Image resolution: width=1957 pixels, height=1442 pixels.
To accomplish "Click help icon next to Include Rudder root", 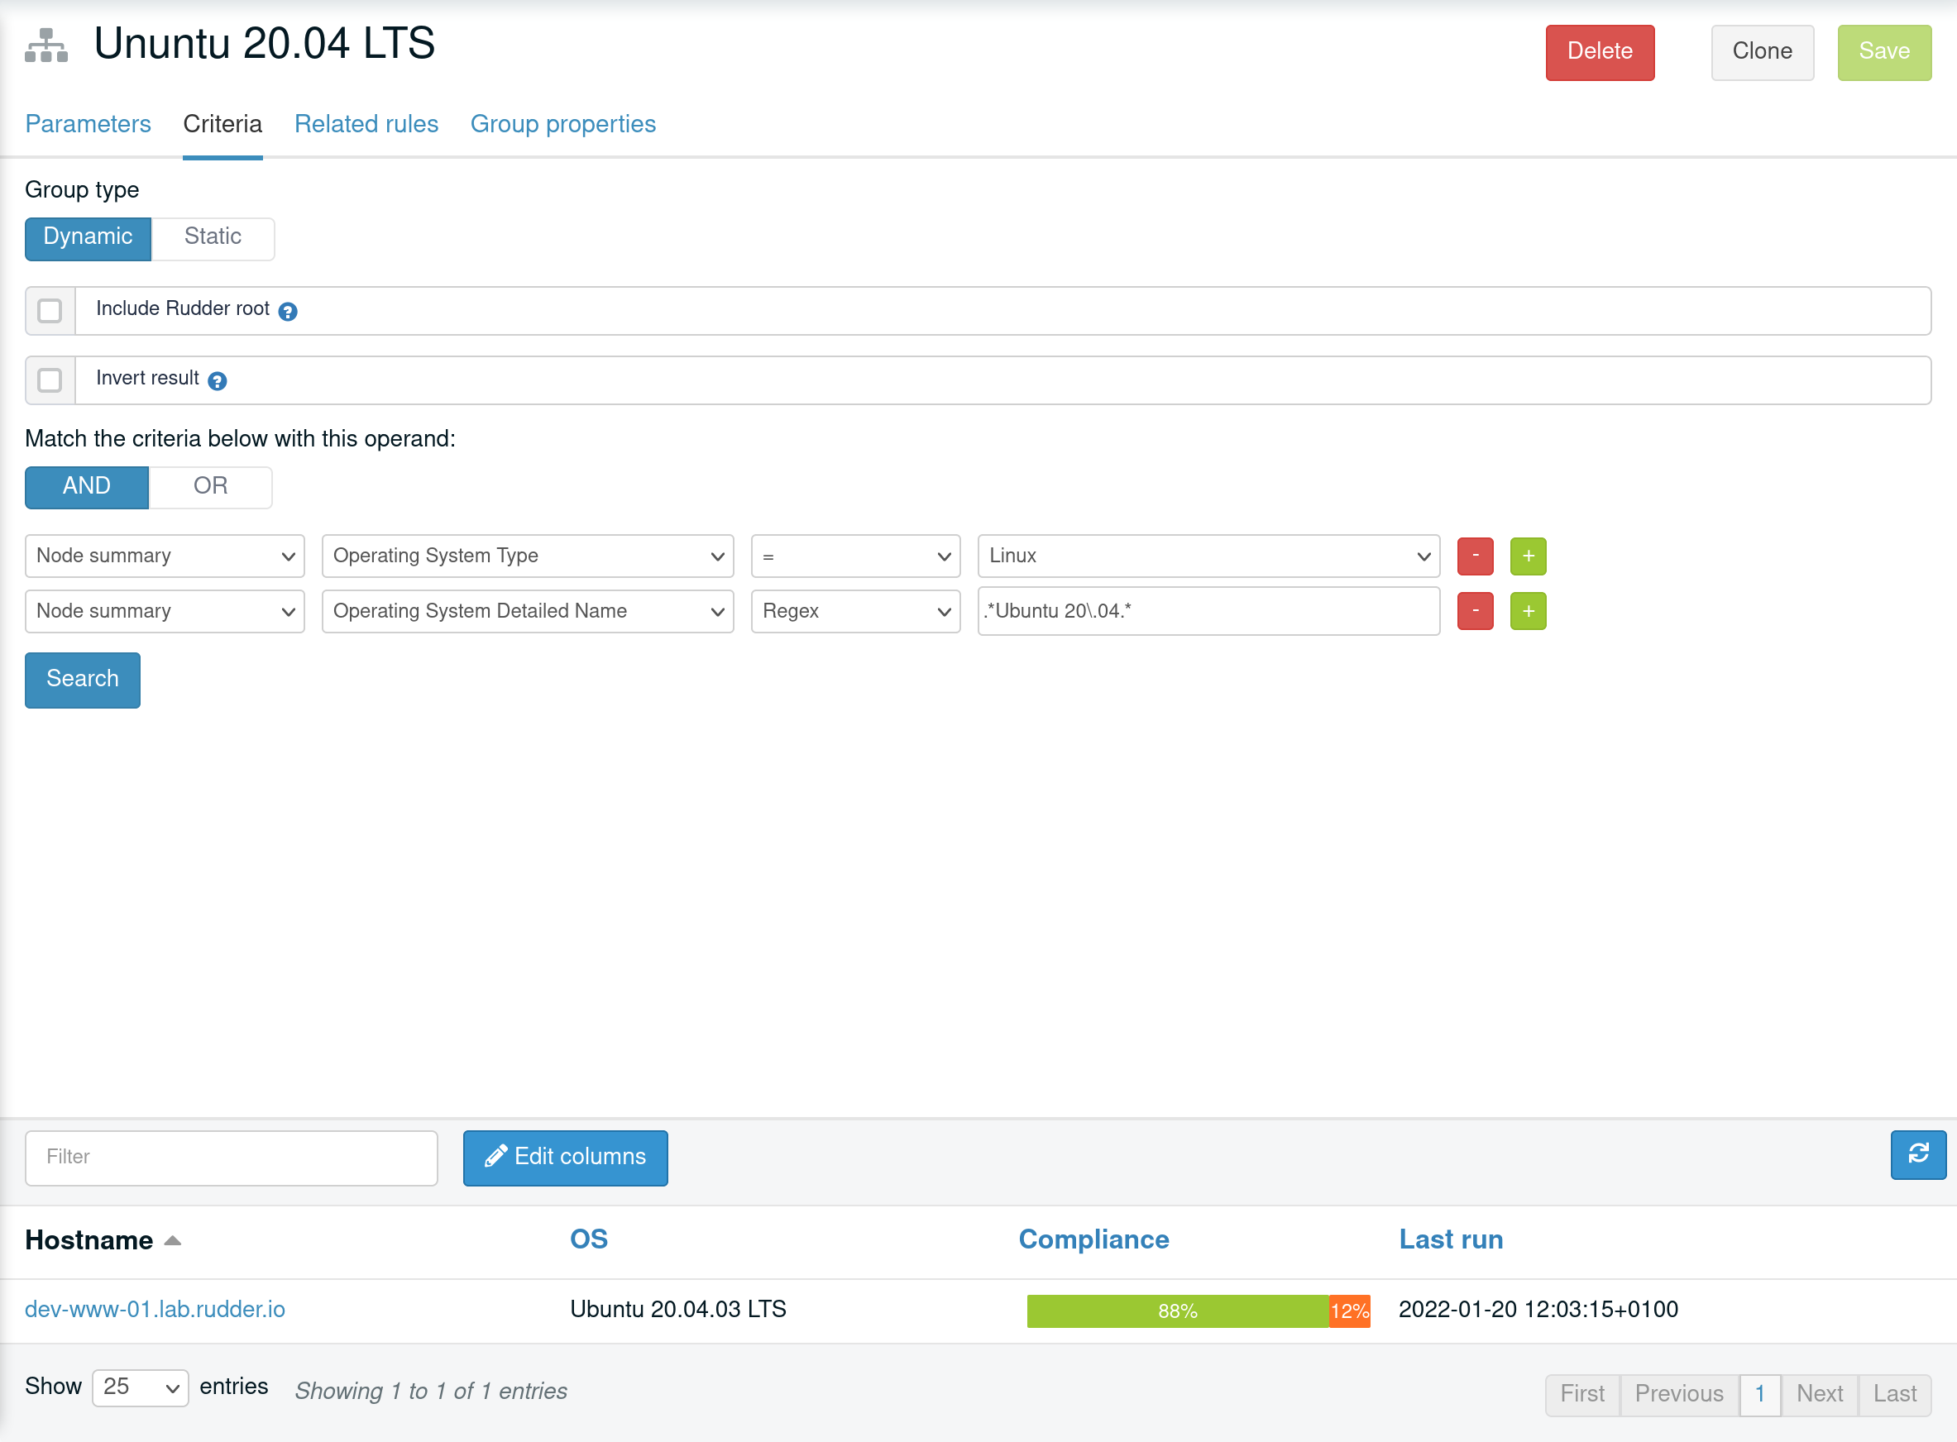I will click(287, 311).
